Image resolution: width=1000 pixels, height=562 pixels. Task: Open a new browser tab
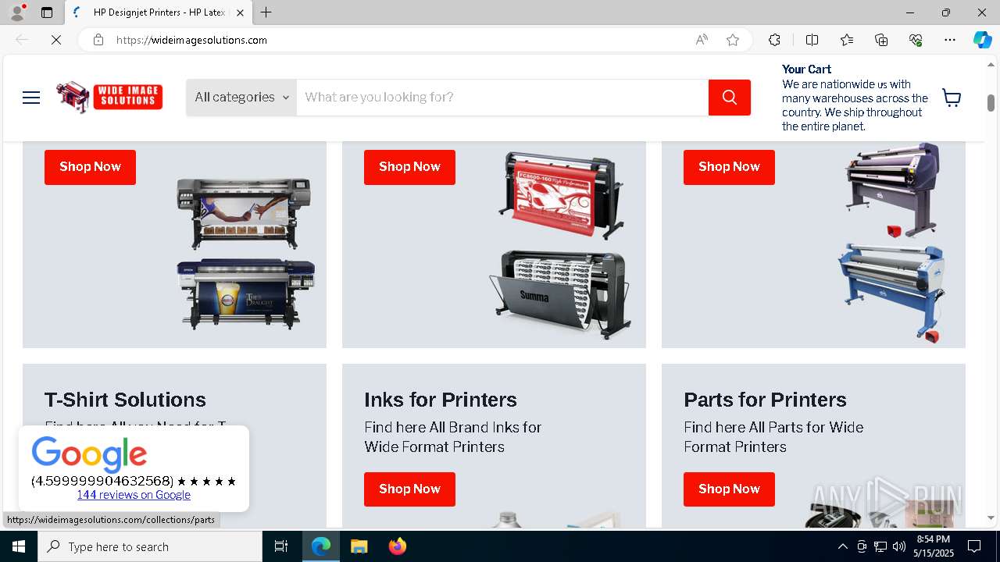click(x=266, y=12)
